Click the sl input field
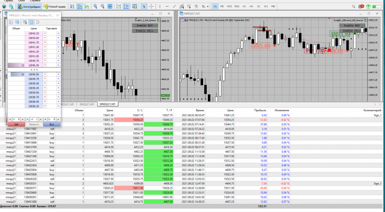This screenshot has height=212, width=385. click(x=17, y=119)
